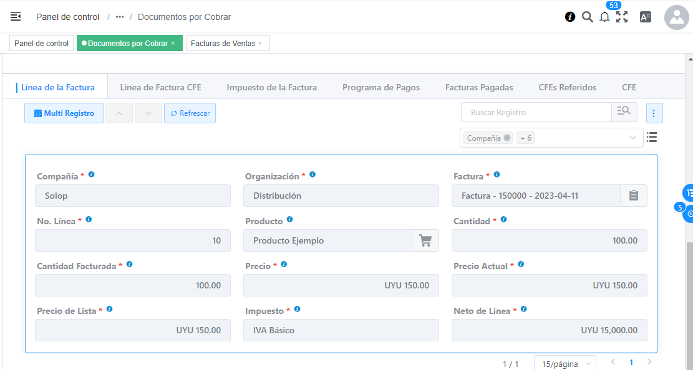Click the clipboard icon in Factura field

pyautogui.click(x=634, y=196)
